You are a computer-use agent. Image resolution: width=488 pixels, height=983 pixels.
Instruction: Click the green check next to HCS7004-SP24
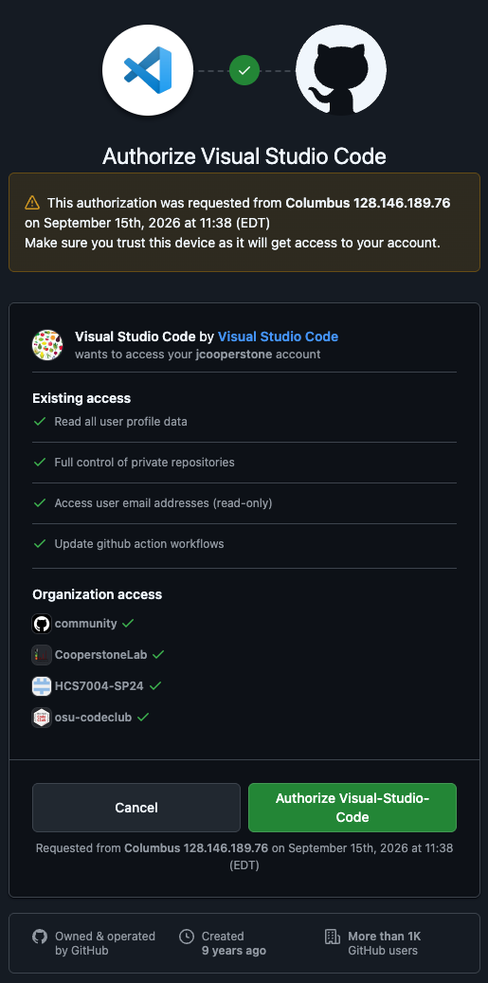pos(155,686)
